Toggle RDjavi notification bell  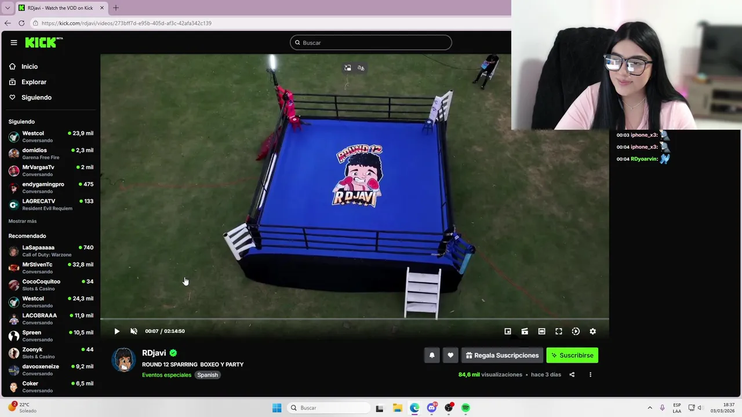coord(432,356)
